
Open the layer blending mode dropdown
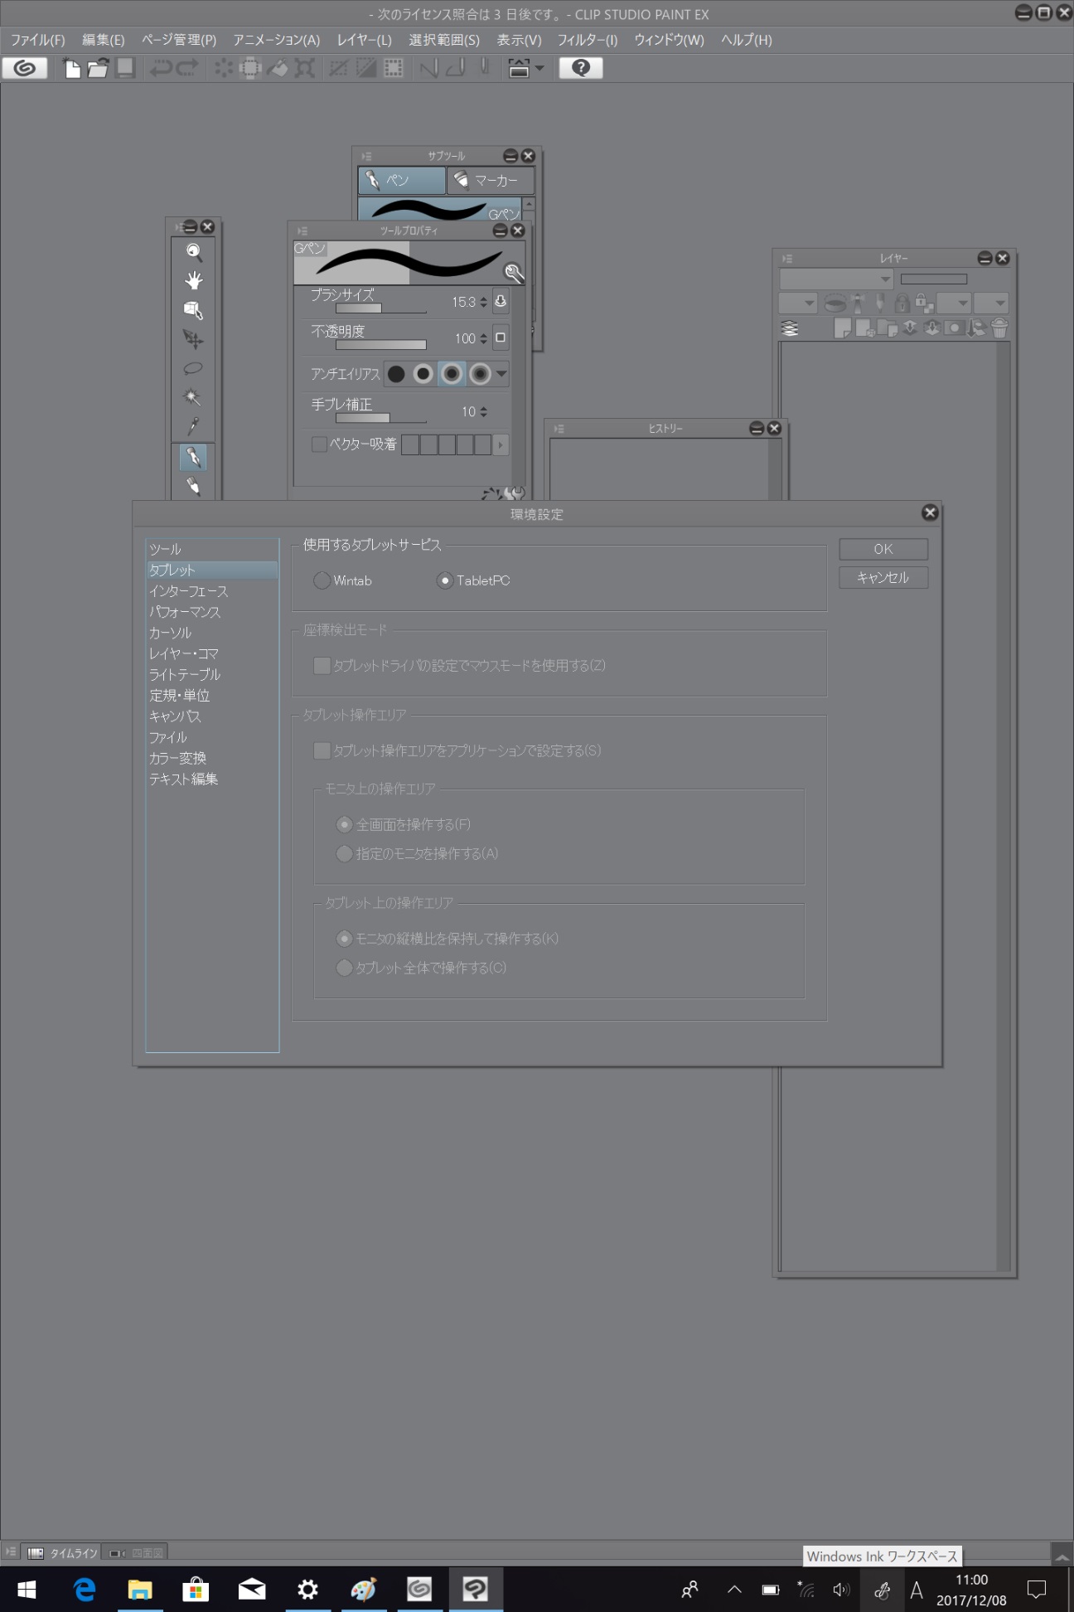[836, 279]
